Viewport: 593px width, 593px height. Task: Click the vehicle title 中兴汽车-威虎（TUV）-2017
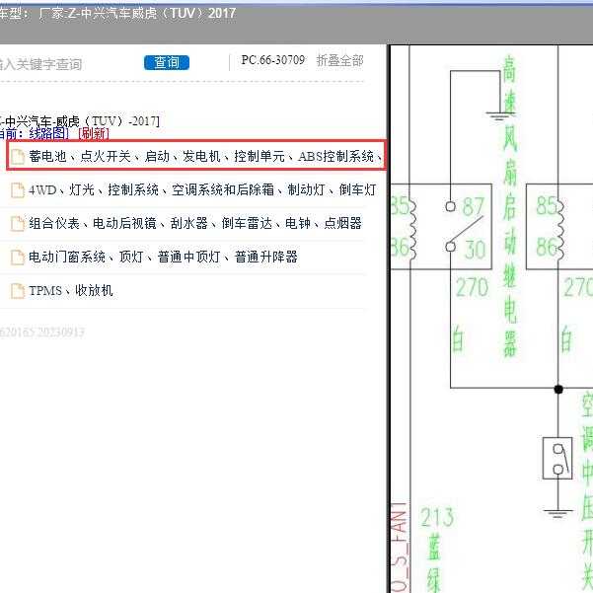pyautogui.click(x=79, y=121)
